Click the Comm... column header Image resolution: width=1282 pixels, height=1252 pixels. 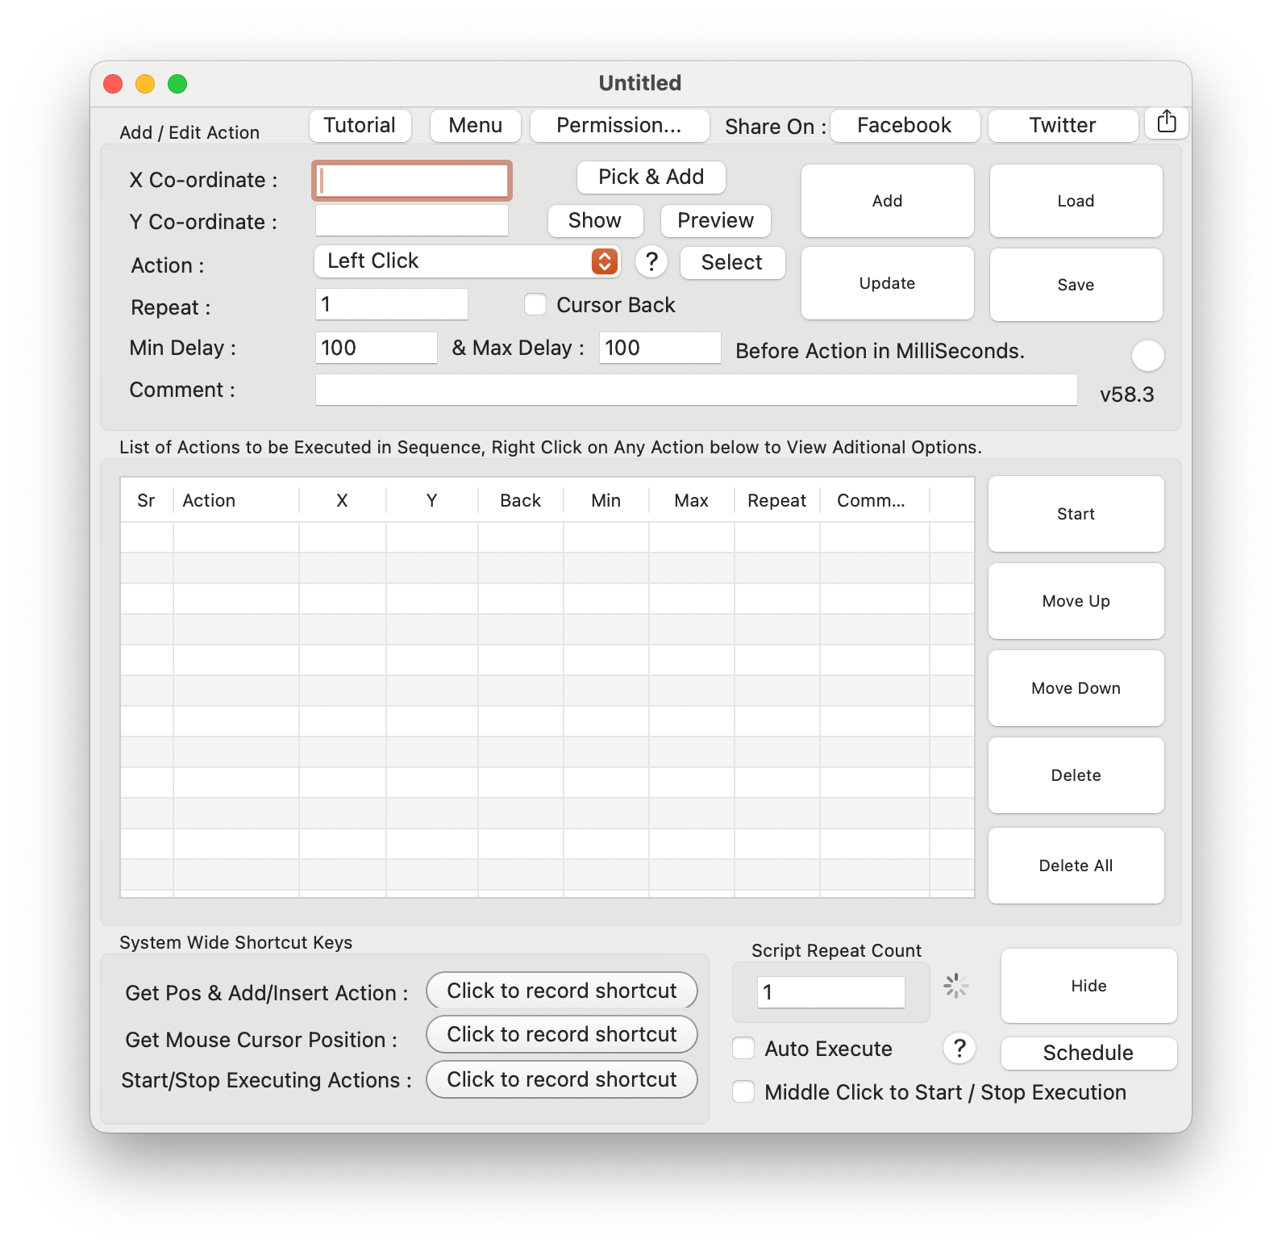(x=874, y=500)
